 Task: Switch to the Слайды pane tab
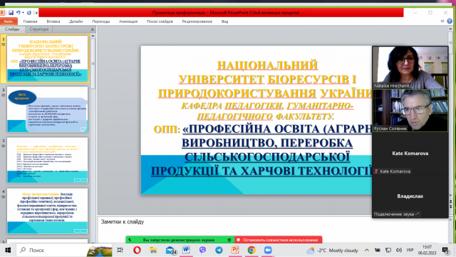click(12, 29)
